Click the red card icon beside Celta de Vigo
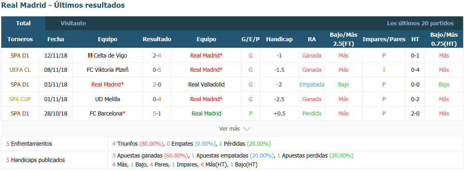This screenshot has height=171, width=464. [90, 56]
